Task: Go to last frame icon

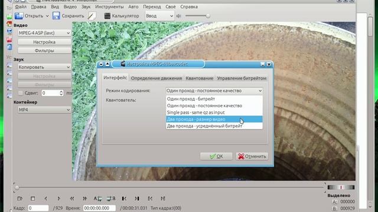Action: pos(137,198)
